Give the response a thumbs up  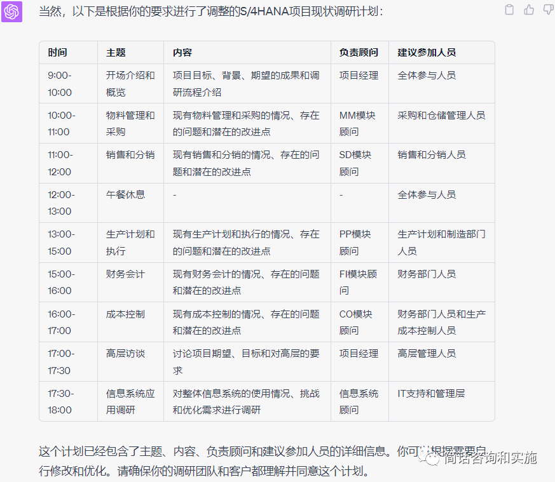pyautogui.click(x=529, y=10)
